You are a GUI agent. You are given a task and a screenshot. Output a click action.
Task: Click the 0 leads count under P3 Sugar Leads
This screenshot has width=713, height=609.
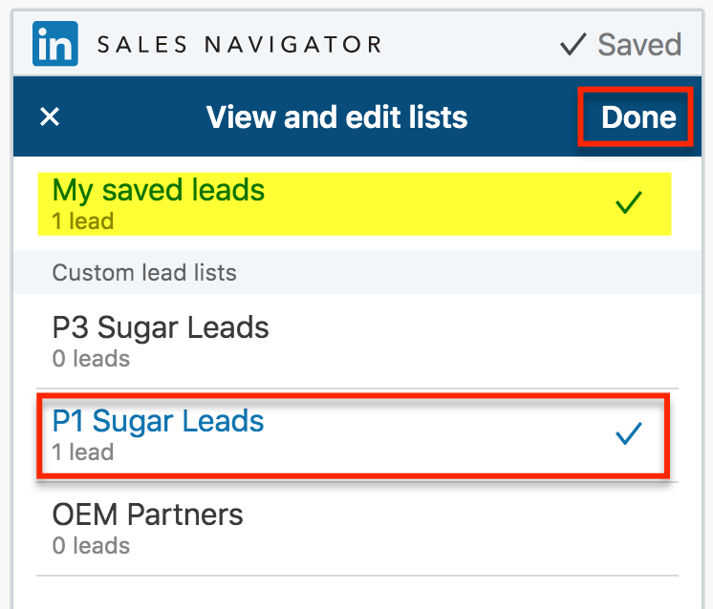pos(91,359)
